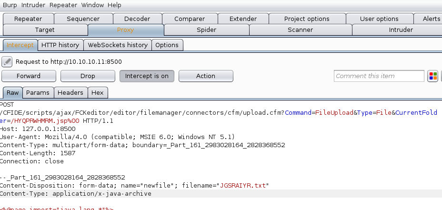Switch to the Spider tab
Screen dimensions: 442x210
207,30
